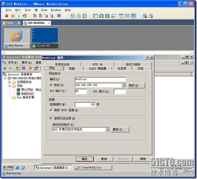Open the IP address dropdown
This screenshot has height=179, width=197.
124,85
